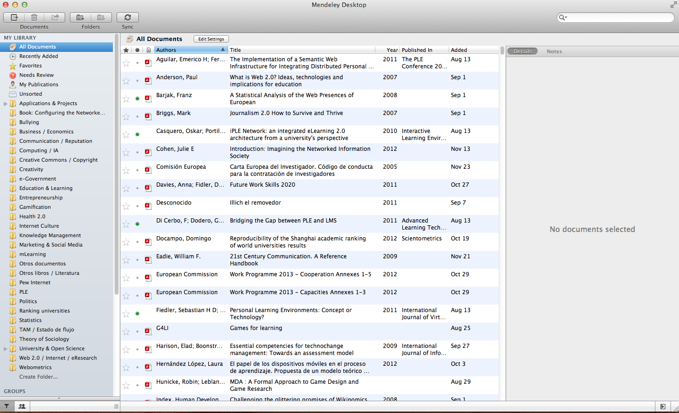Open the Gamification folder
Screen dimensions: 679x413
point(35,207)
